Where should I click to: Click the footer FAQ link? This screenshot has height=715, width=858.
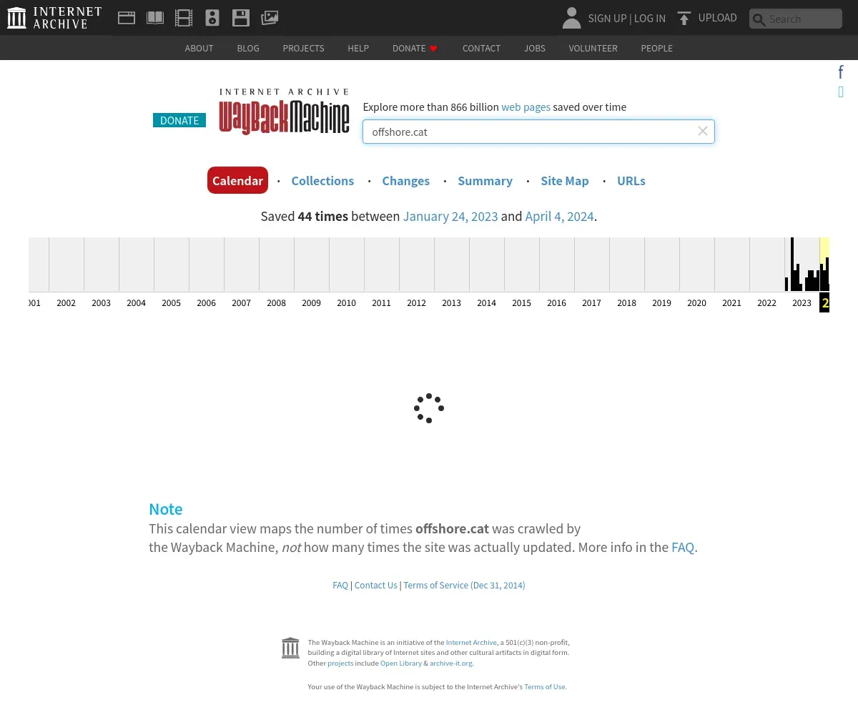(x=340, y=585)
